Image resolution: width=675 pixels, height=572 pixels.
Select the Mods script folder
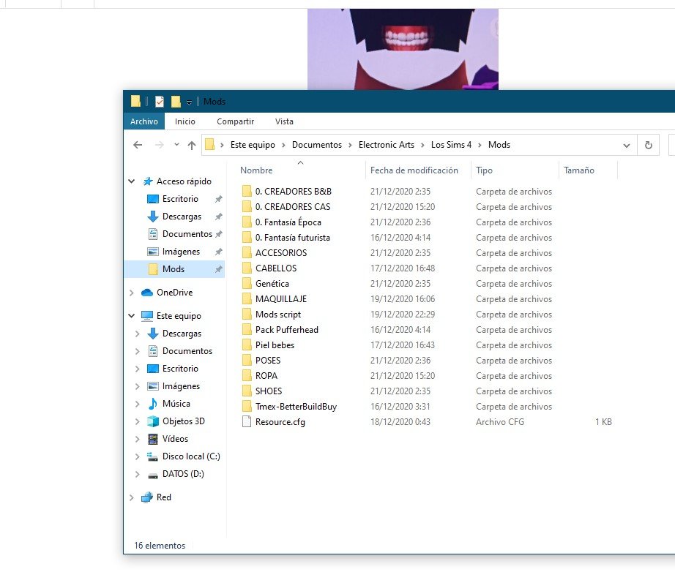click(277, 315)
